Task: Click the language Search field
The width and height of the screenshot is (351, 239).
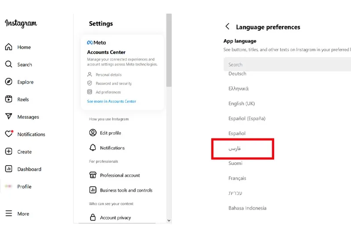Action: click(x=287, y=65)
